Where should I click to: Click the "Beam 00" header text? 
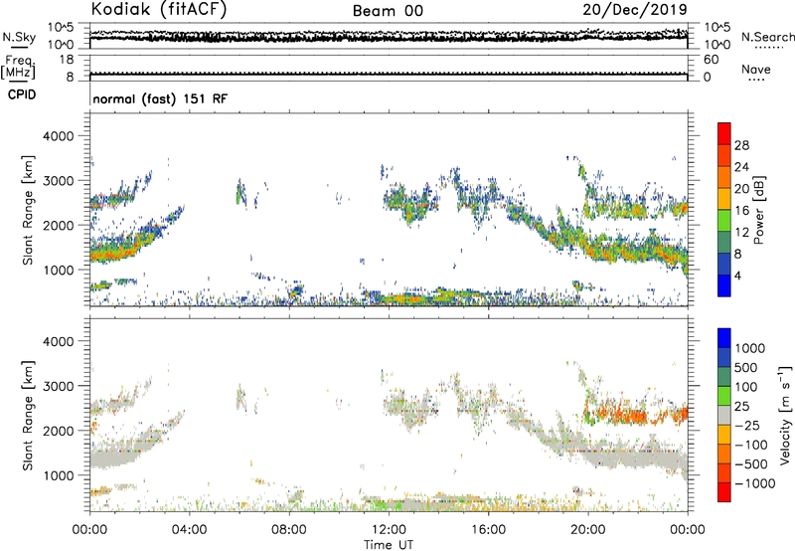(x=388, y=11)
